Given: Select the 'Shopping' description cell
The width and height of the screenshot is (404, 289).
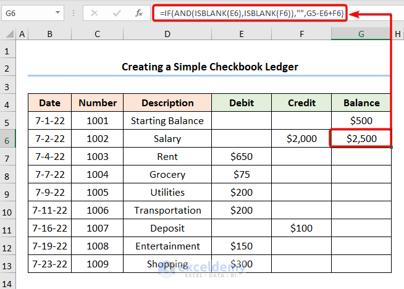Looking at the screenshot, I should coord(167,264).
